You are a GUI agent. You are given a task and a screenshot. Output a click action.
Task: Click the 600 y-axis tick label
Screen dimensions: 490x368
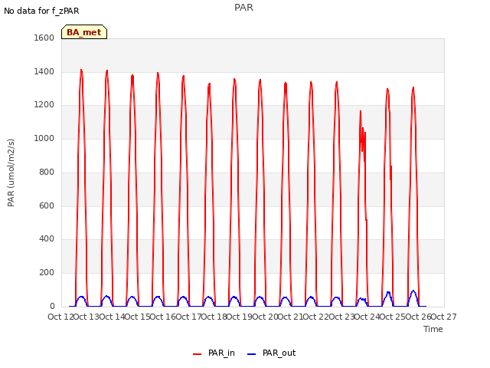tap(47, 205)
